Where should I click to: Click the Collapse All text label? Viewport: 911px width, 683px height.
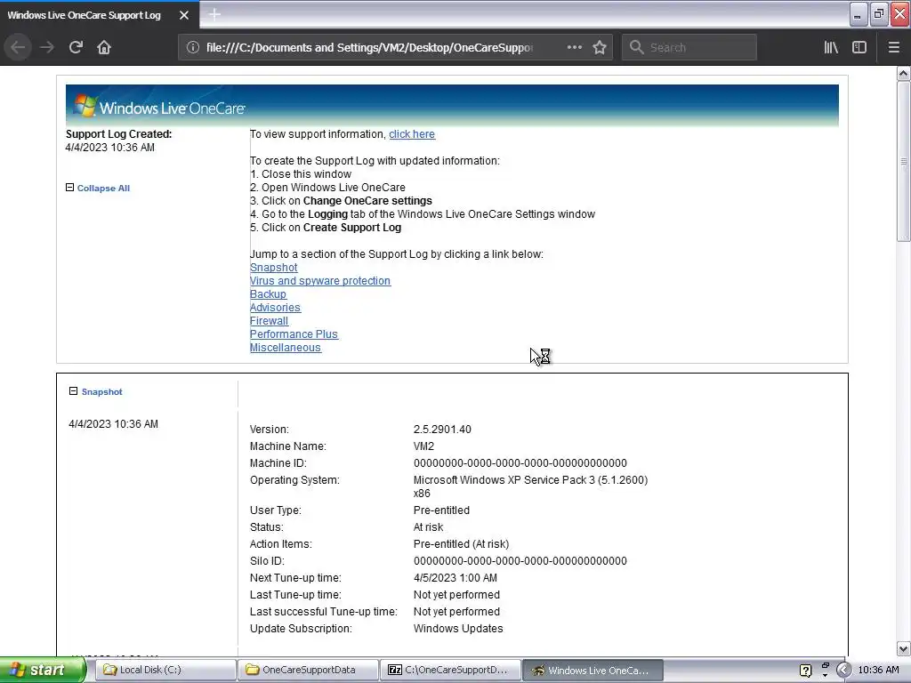103,189
